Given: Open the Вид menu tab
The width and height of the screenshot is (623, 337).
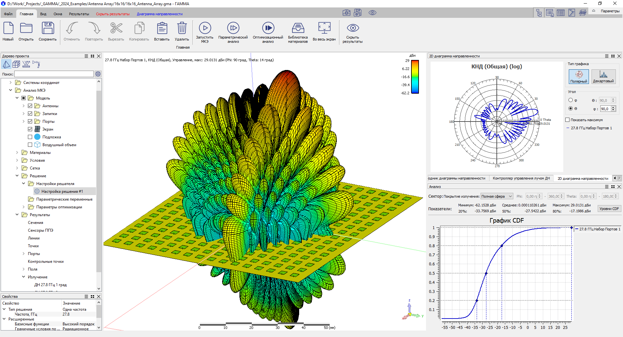Looking at the screenshot, I should click(43, 14).
